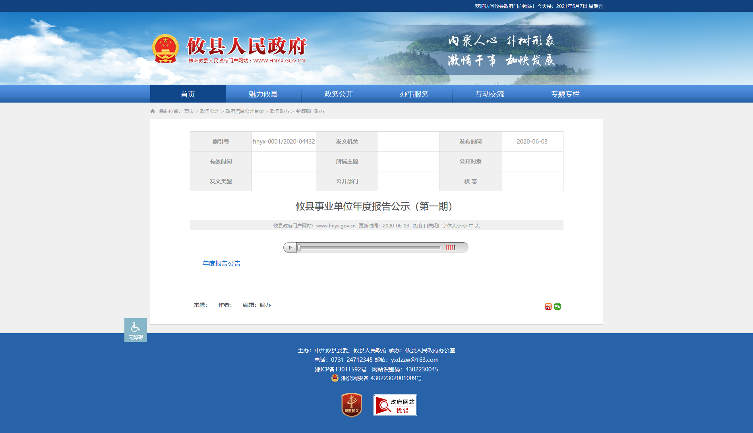Open 乡镇部门动态 breadcrumb link
Viewport: 753px width, 433px height.
(x=310, y=111)
